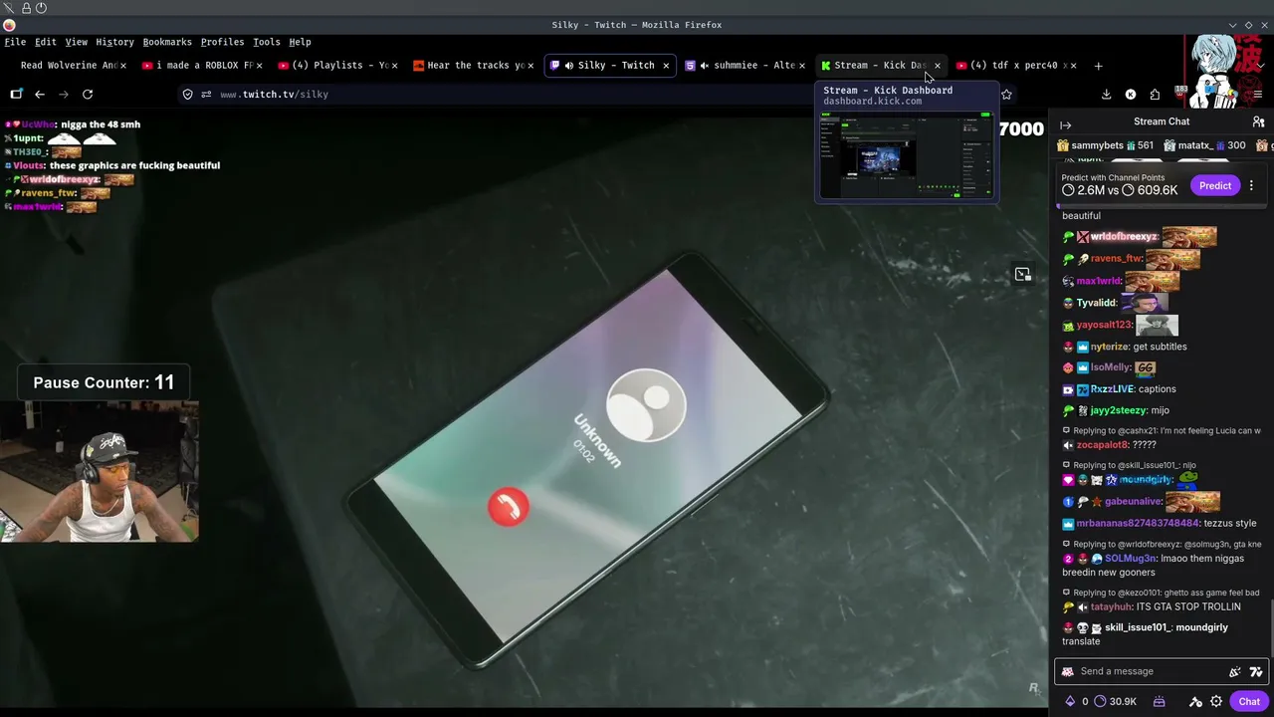
Task: Open a new browser tab
Action: 1098,66
